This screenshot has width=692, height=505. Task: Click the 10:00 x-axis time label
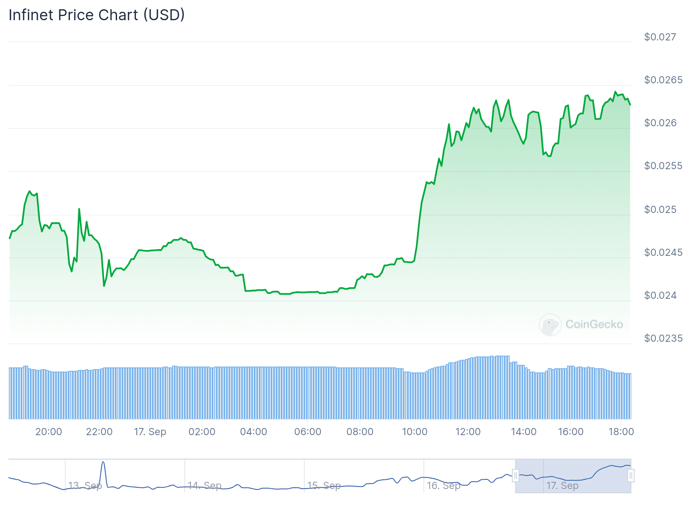click(415, 432)
